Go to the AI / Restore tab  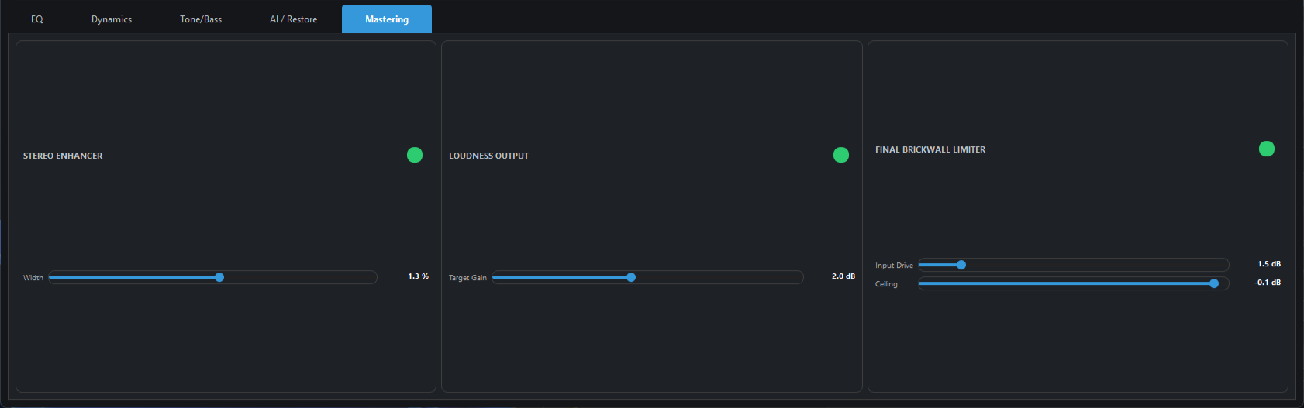(293, 19)
